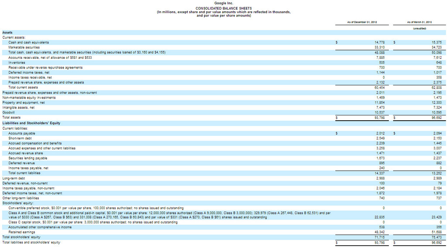447x247 pixels.
Task: Click 'Cash and cash equivalents' row label
Action: coord(28,42)
